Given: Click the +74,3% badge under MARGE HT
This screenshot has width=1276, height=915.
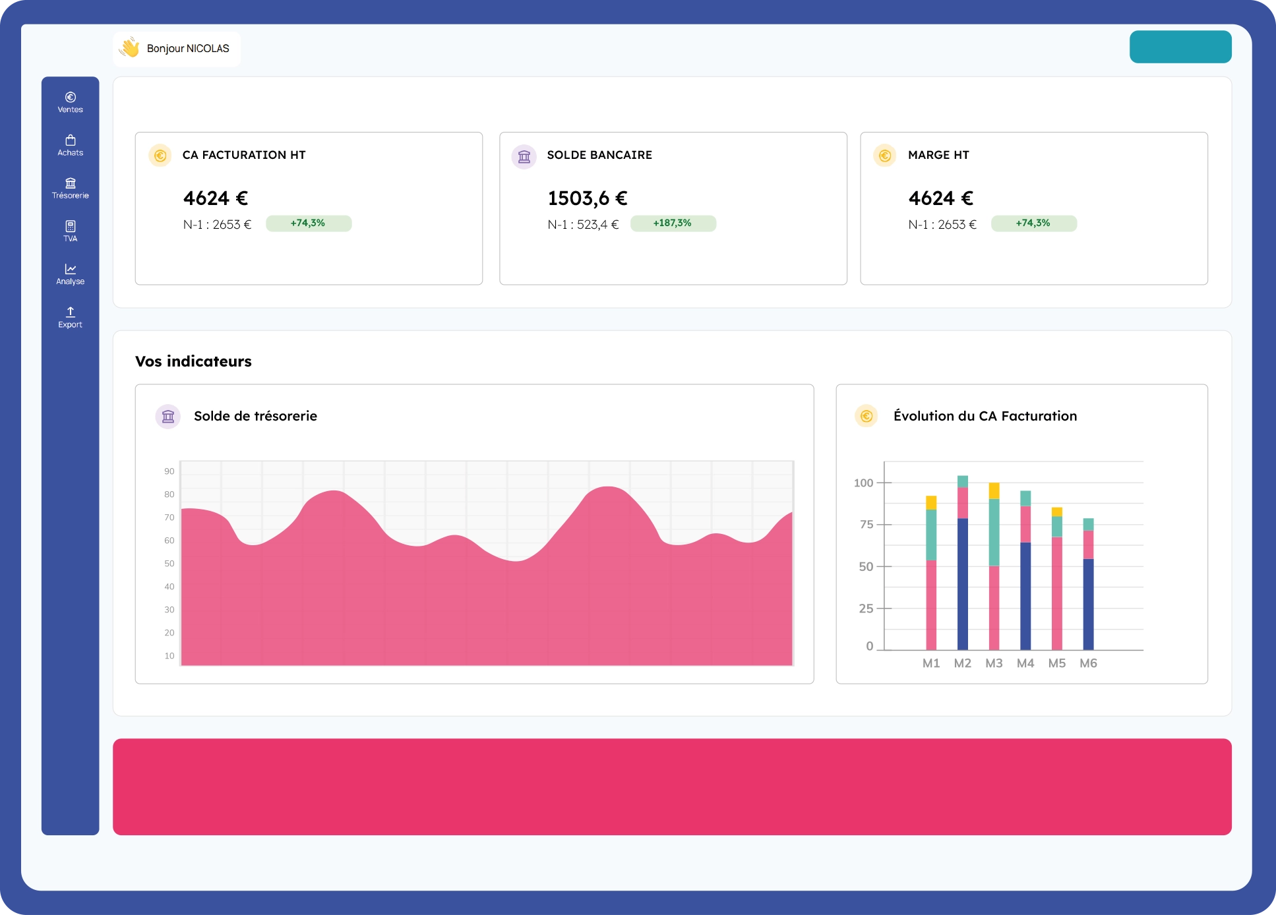Looking at the screenshot, I should pyautogui.click(x=1033, y=223).
